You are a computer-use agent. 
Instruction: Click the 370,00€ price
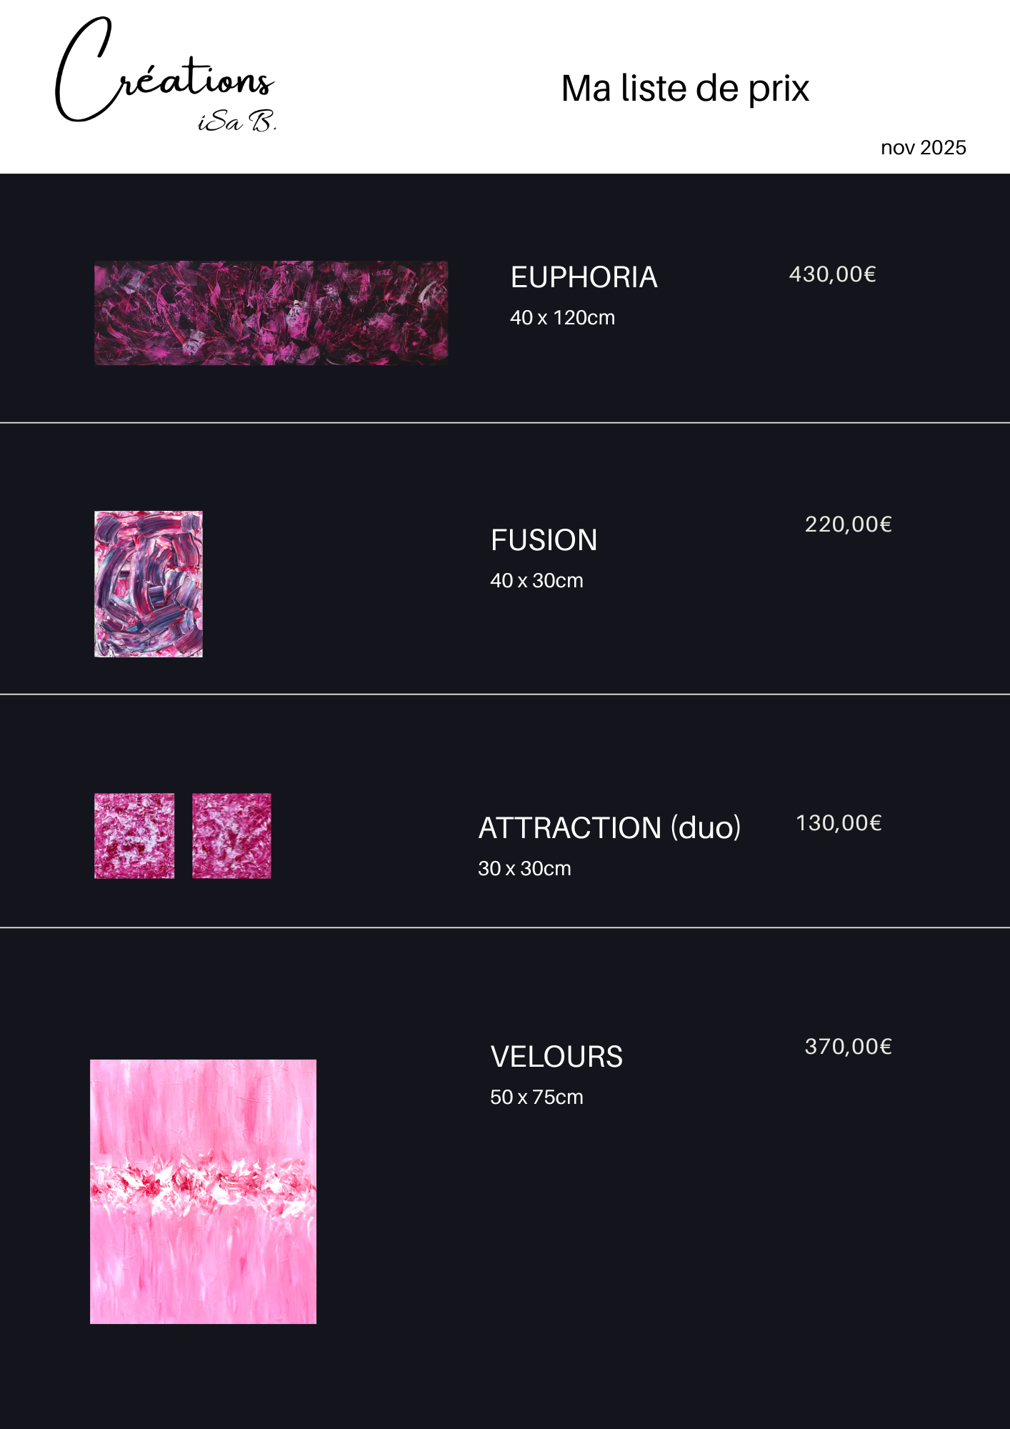coord(848,1047)
